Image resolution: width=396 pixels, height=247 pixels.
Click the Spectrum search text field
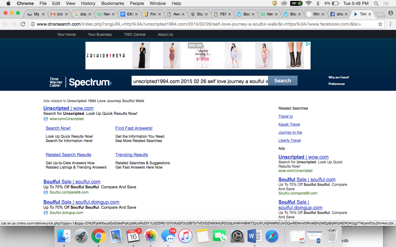200,81
